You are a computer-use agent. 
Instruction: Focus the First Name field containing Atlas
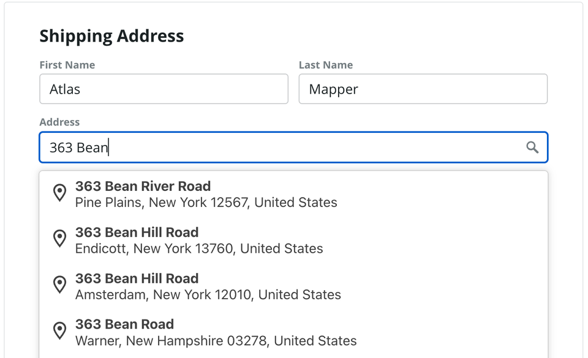(x=164, y=89)
